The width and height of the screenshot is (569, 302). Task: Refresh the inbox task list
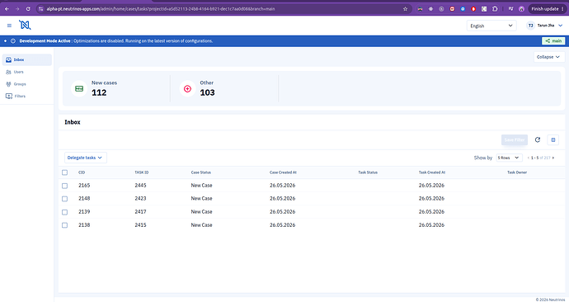[x=538, y=139]
